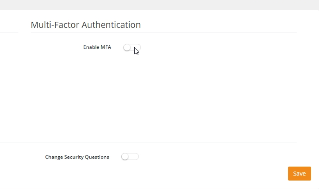The width and height of the screenshot is (319, 189).
Task: Click the word MFA in the label
Action: pyautogui.click(x=106, y=47)
